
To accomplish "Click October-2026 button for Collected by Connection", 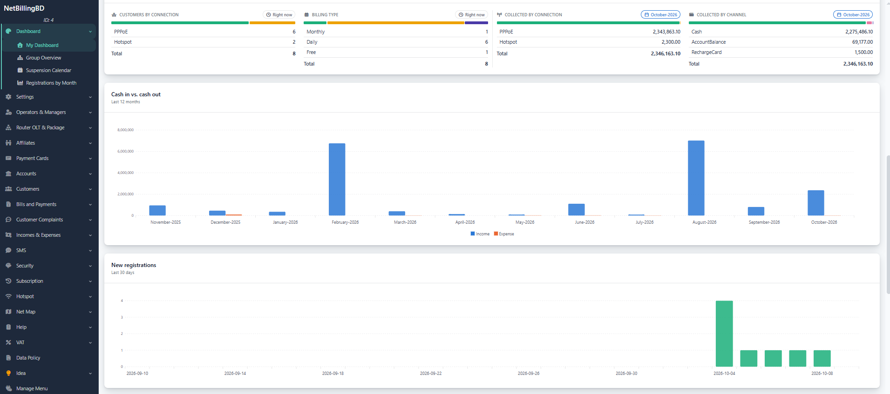I will (x=660, y=15).
